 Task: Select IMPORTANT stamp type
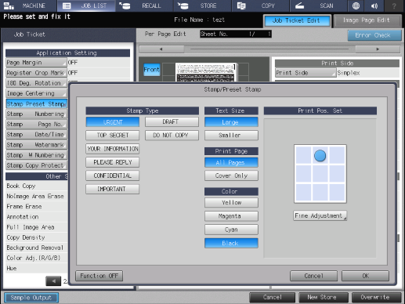coord(113,189)
